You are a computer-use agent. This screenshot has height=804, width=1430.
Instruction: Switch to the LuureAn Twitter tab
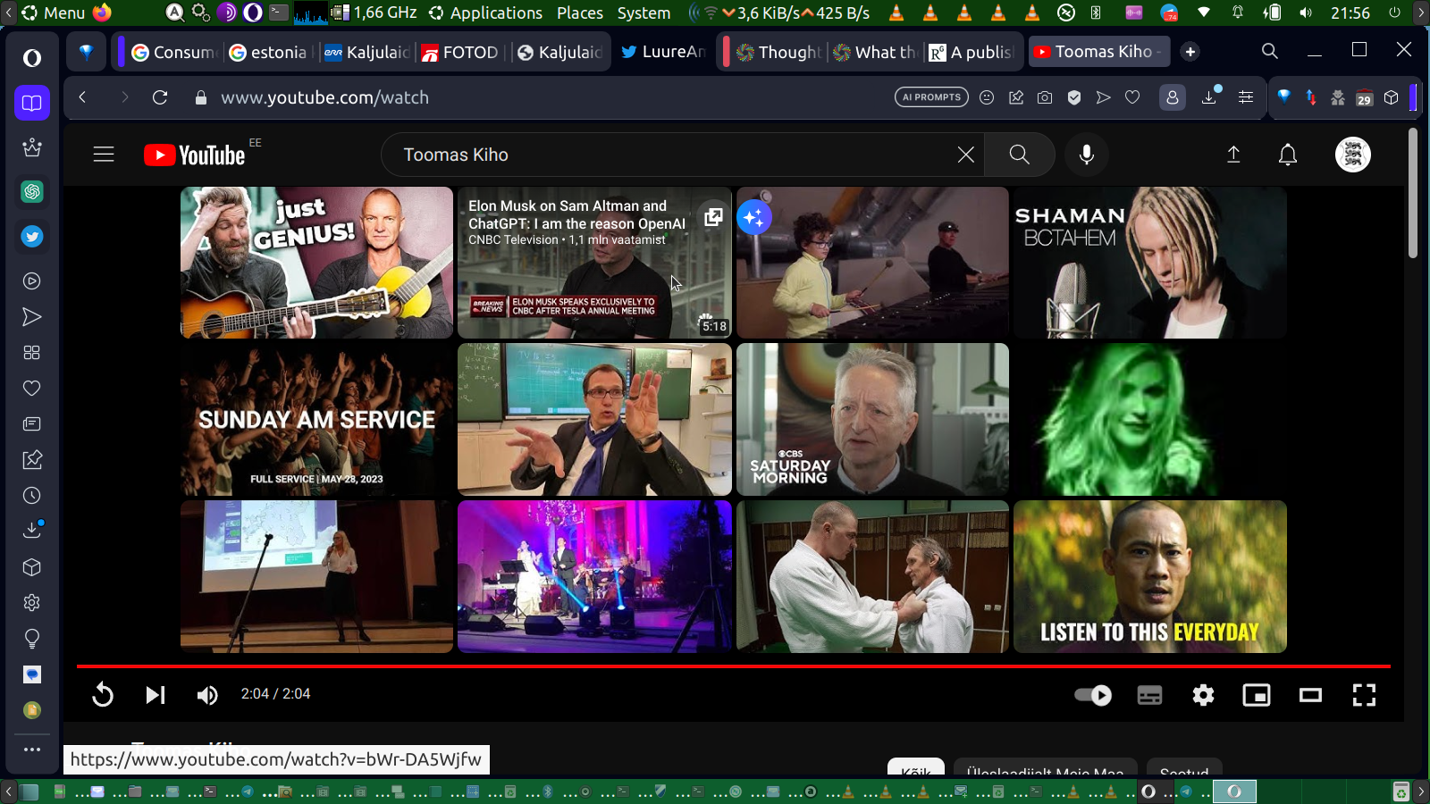pyautogui.click(x=664, y=52)
